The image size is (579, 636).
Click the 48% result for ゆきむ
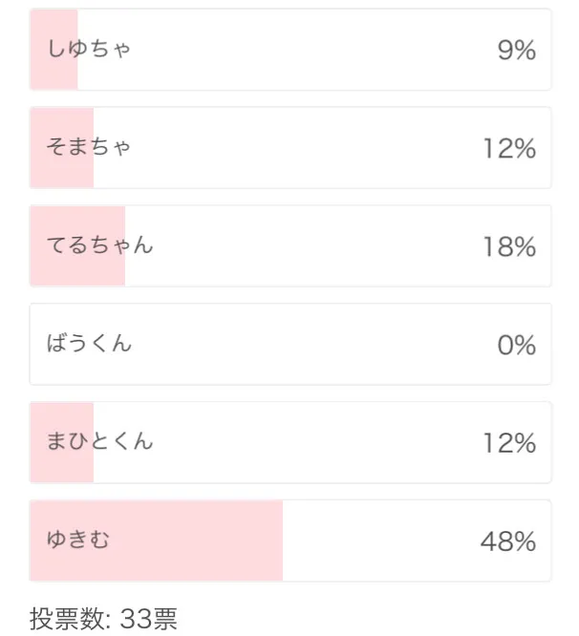[x=508, y=541]
